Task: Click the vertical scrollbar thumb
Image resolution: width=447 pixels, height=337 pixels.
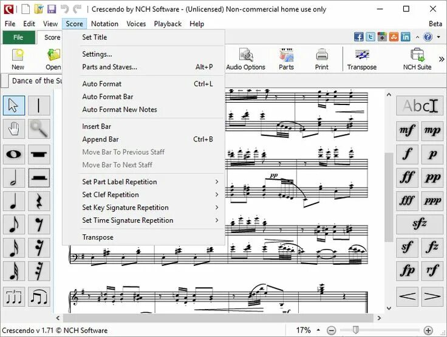Action: (x=389, y=197)
